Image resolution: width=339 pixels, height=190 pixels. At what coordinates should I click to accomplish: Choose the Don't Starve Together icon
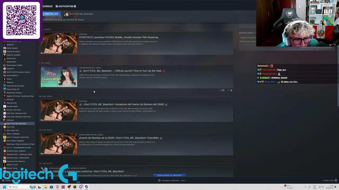(5, 141)
